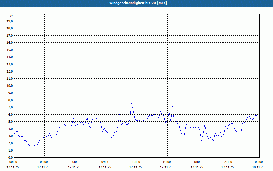Click the 18:00 time axis label
This screenshot has width=273, height=171.
tap(198, 162)
